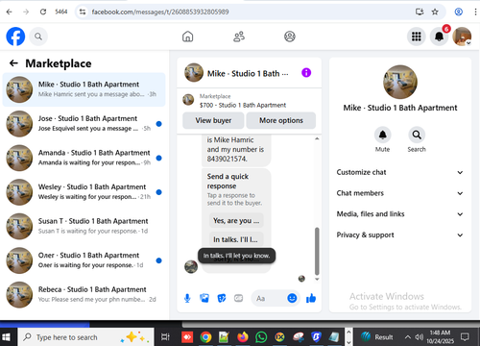Open Wesley - Studio 1 Bath Apartment conversation
The image size is (480, 346).
coord(84,192)
